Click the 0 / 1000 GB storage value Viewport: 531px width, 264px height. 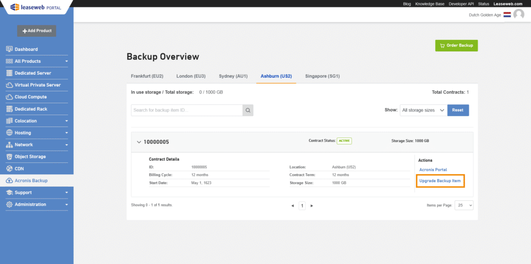pos(211,92)
